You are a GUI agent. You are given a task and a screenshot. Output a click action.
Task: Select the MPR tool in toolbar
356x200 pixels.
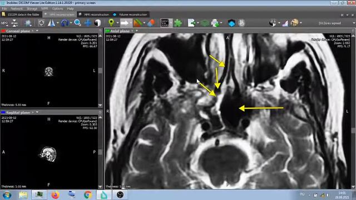4,23
